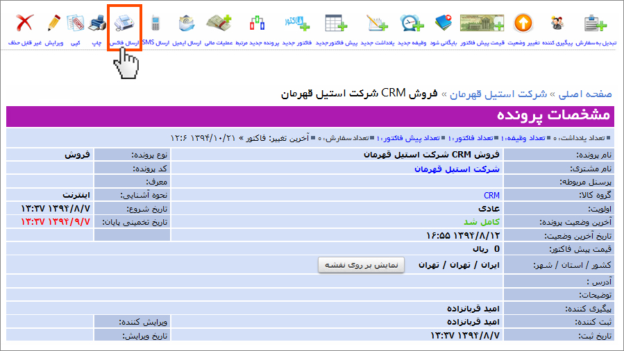
Task: Click the status value کامل شد
Action: pos(482,222)
